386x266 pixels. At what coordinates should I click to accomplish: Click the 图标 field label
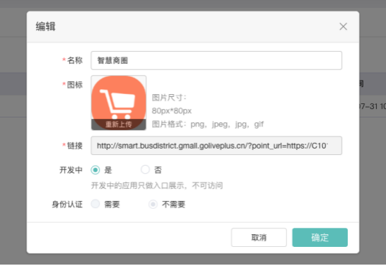(x=75, y=85)
